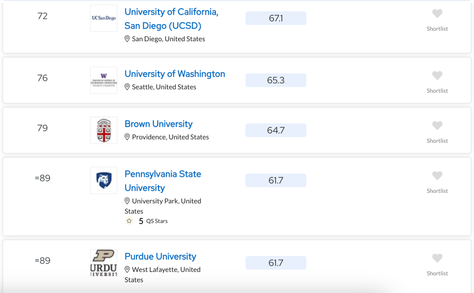Click the Providence location pin icon
474x293 pixels.
point(127,137)
